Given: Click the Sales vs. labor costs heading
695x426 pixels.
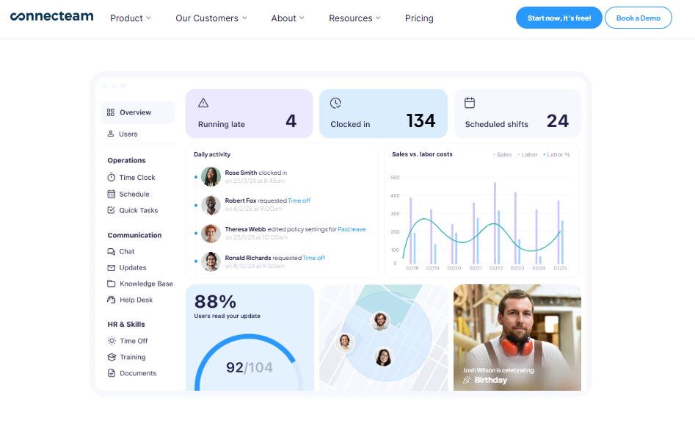Looking at the screenshot, I should tap(422, 154).
